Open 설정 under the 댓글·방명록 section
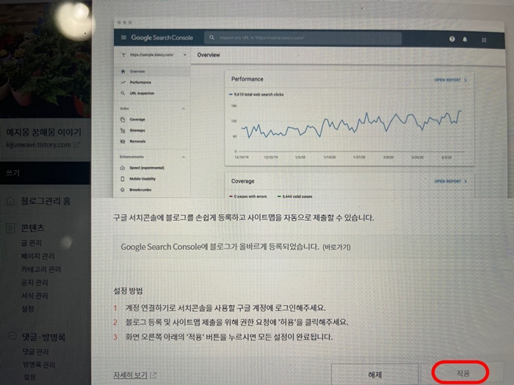Viewport: 514px width, 385px height. click(x=29, y=377)
